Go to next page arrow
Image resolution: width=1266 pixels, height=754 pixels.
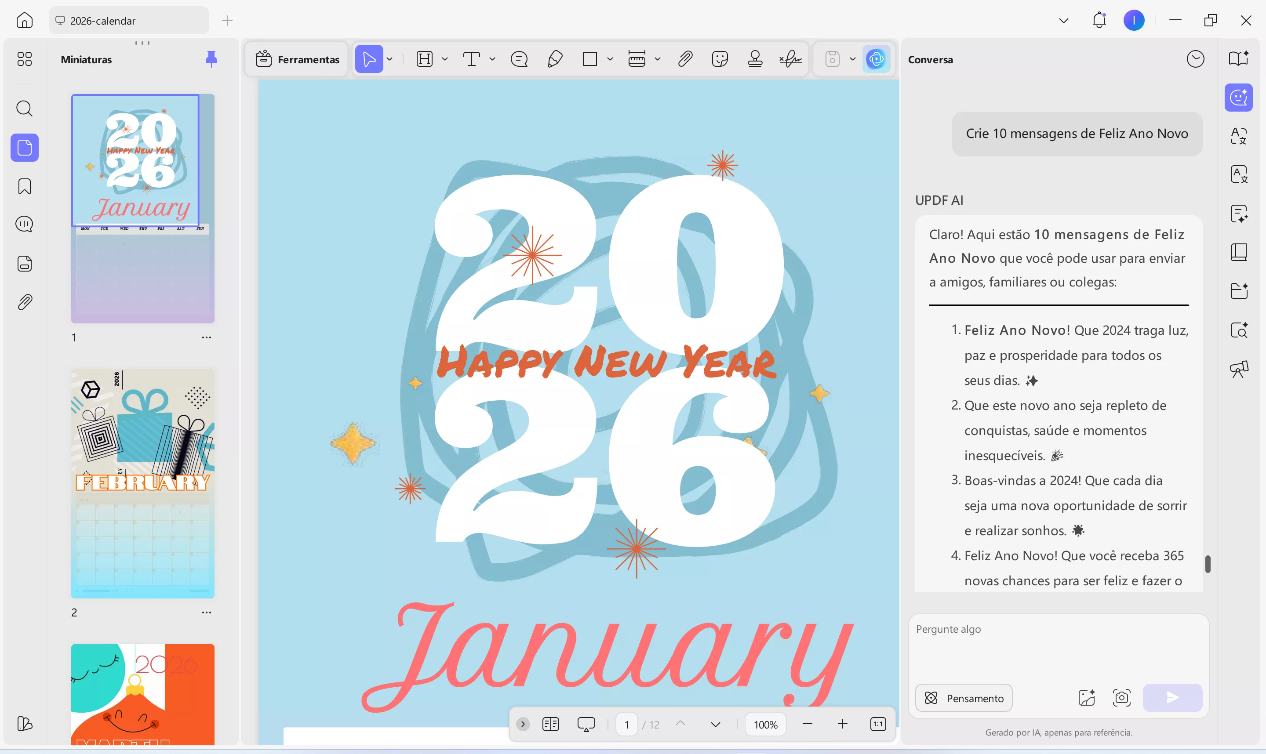715,724
